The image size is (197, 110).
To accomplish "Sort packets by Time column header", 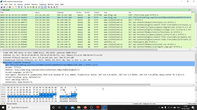I will pos(2,13).
